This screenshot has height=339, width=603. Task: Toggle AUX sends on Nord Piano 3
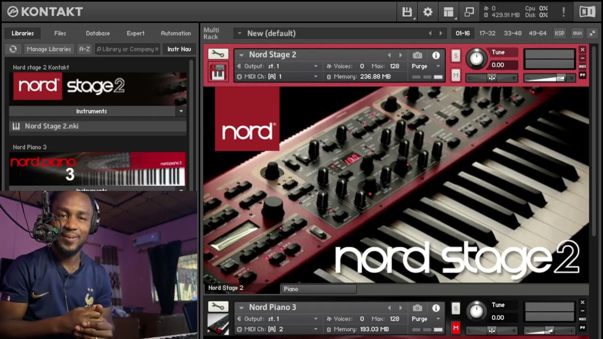coord(583,319)
